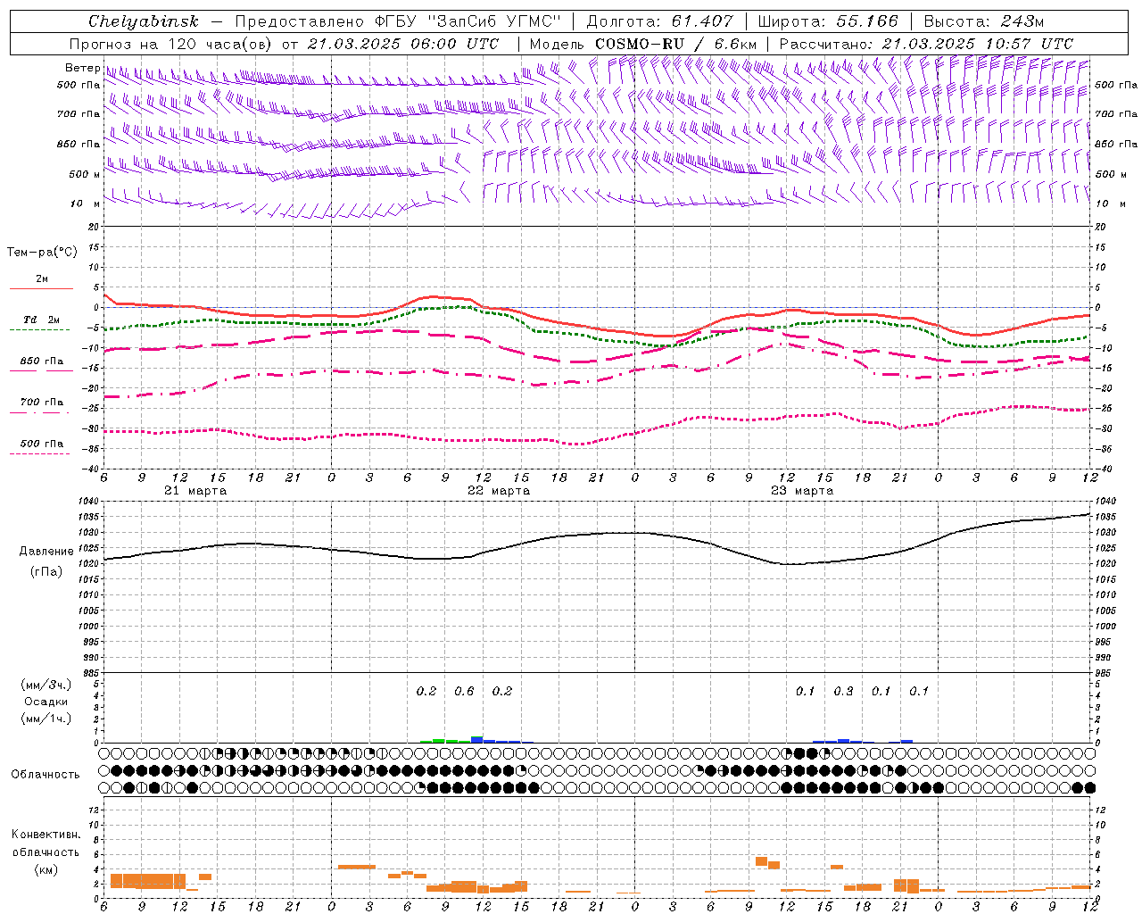Click the 'Широта: 55.166' latitude value
The width and height of the screenshot is (1142, 914).
coord(827,21)
